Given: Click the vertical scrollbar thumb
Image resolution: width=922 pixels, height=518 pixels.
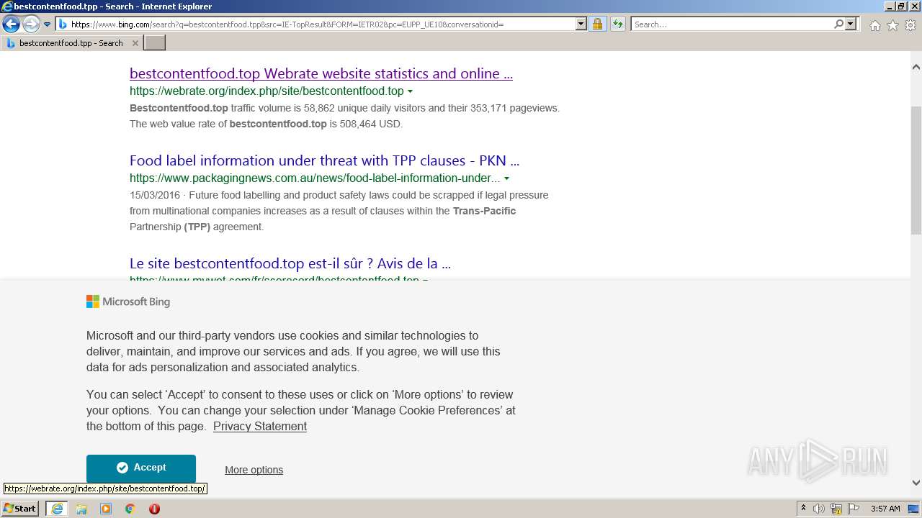Looking at the screenshot, I should tap(916, 170).
